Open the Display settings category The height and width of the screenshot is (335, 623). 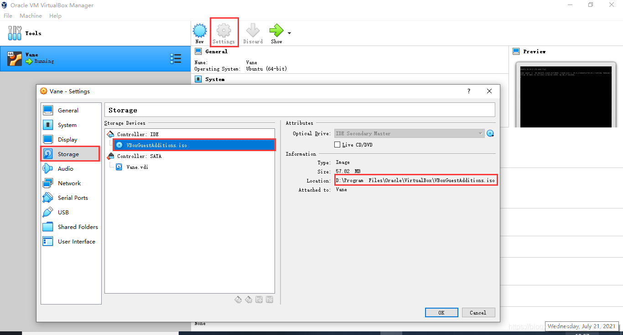71,139
